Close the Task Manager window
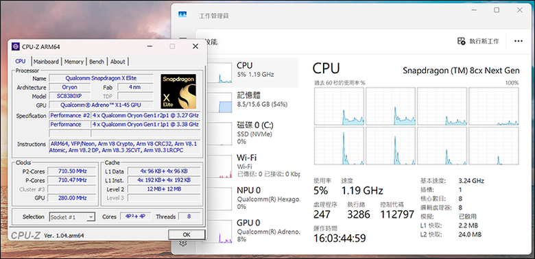535x259 pixels. point(519,10)
